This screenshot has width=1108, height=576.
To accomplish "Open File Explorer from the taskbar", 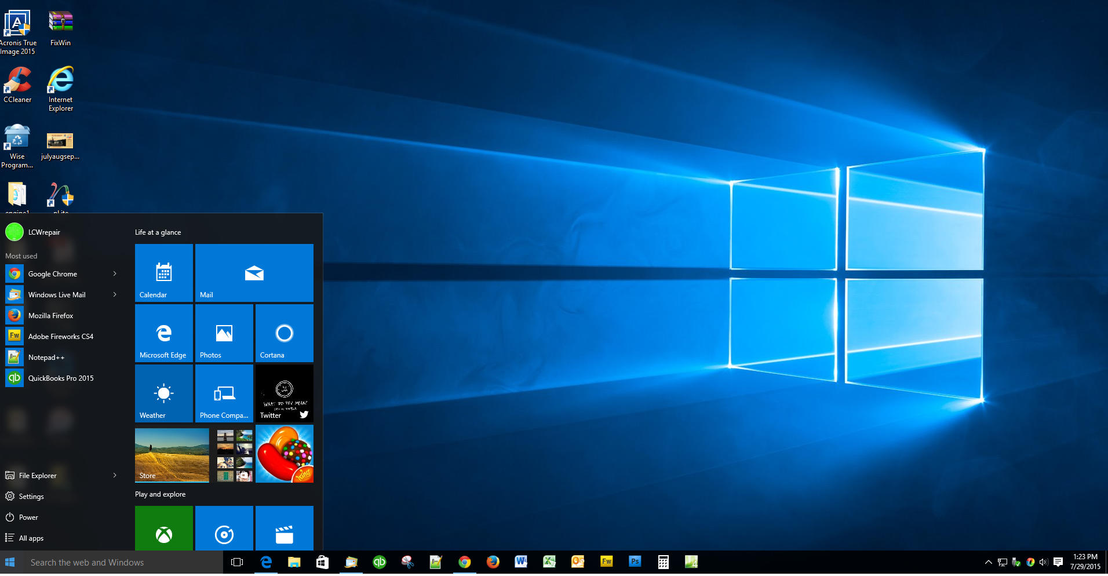I will [x=294, y=562].
